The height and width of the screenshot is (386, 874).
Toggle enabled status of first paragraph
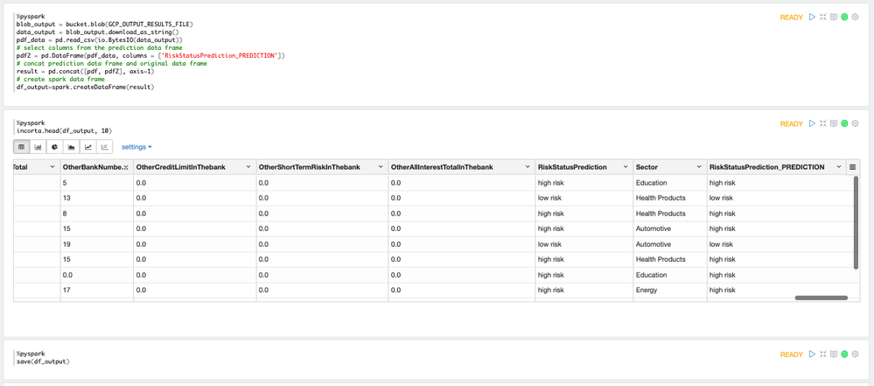tap(845, 18)
